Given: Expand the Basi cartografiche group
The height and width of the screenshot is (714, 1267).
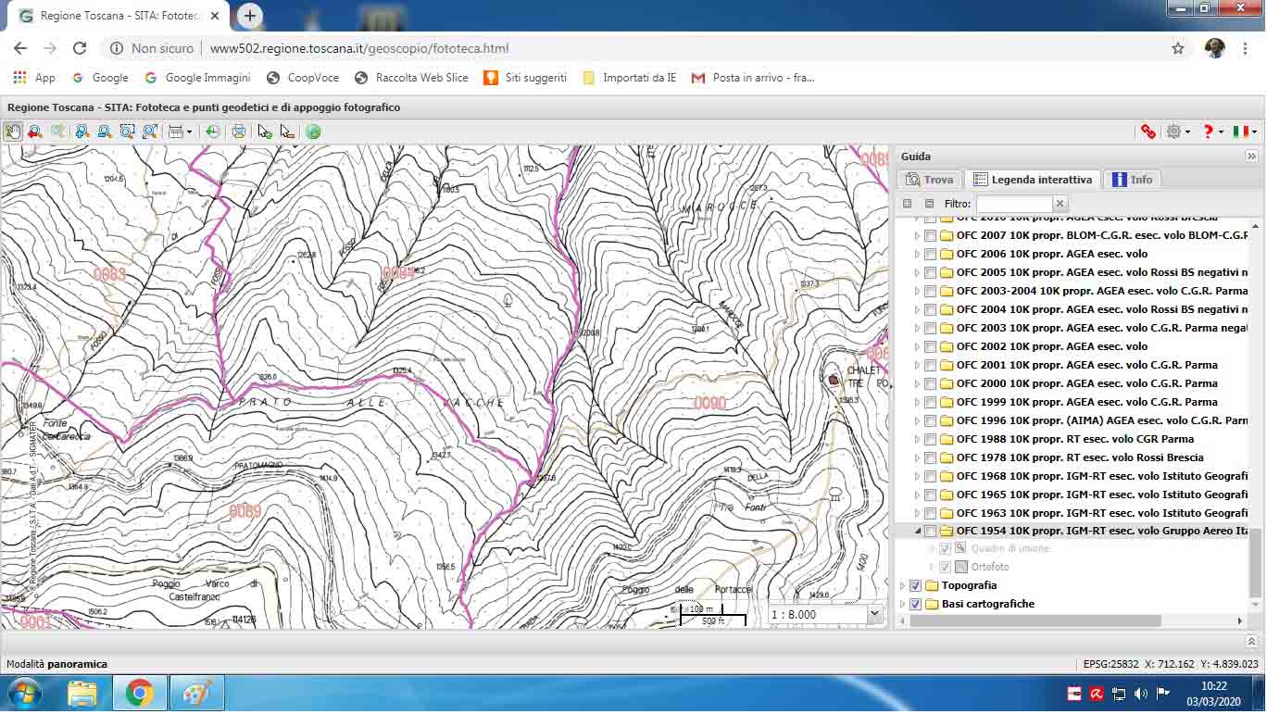Looking at the screenshot, I should tap(903, 604).
